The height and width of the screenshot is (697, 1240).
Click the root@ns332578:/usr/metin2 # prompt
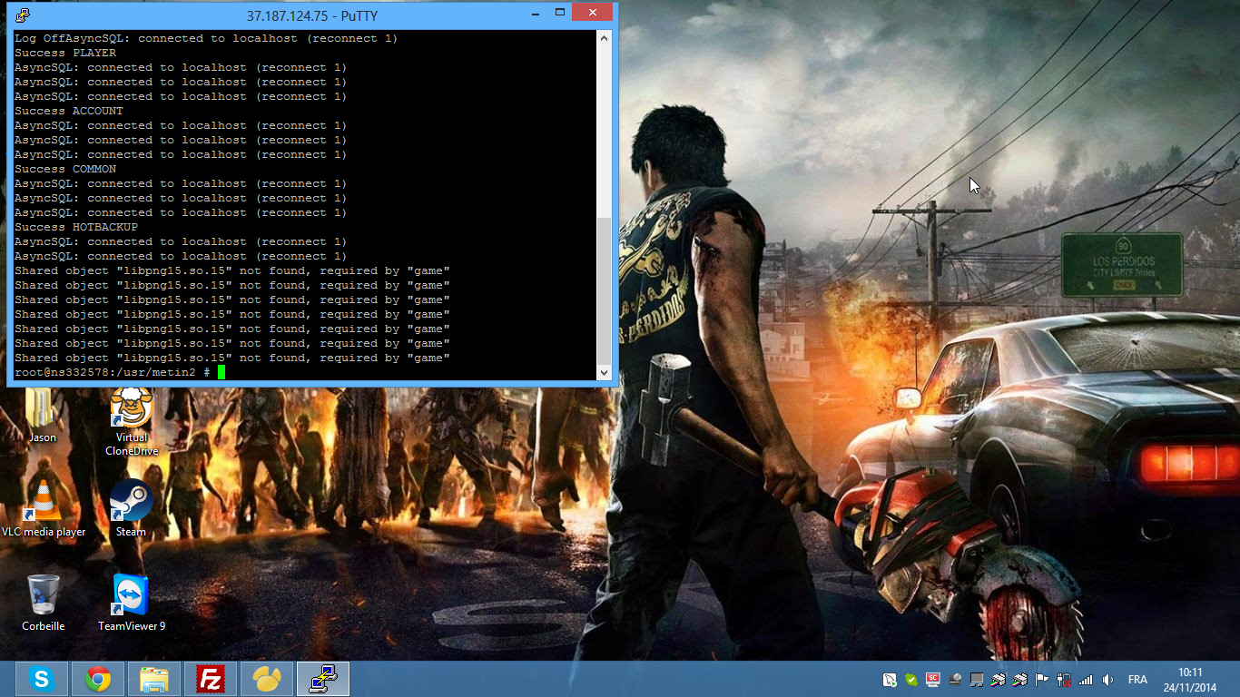coord(113,372)
